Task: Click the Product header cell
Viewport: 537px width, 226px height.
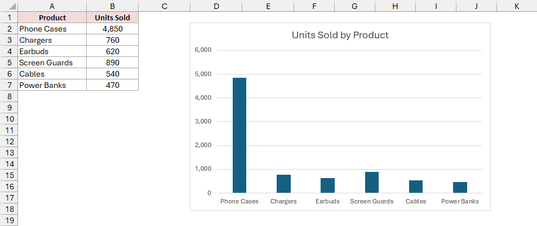Action: pos(52,17)
